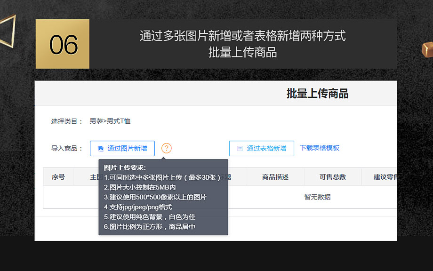433x271 pixels.
Task: Open the 下载表格模板 link
Action: point(320,148)
